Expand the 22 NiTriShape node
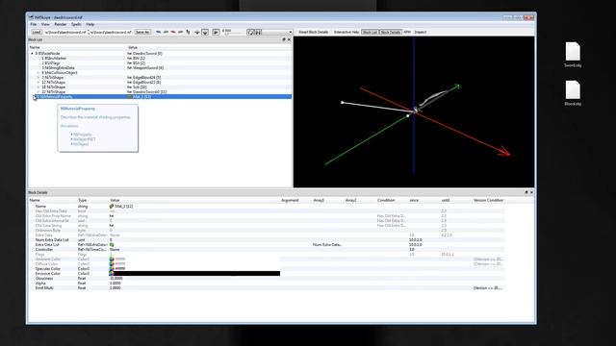This screenshot has width=616, height=346. coord(38,92)
